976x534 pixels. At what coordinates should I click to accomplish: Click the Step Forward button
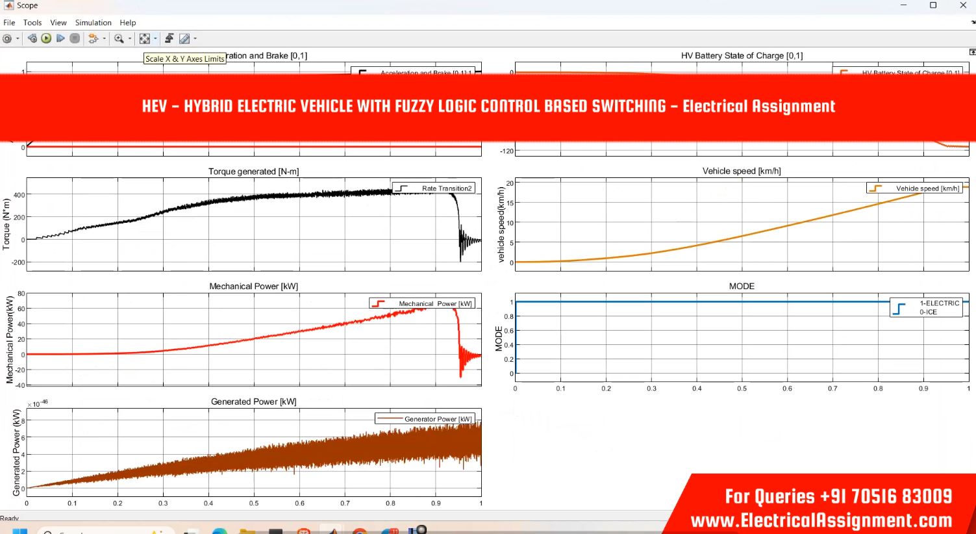[x=60, y=39]
